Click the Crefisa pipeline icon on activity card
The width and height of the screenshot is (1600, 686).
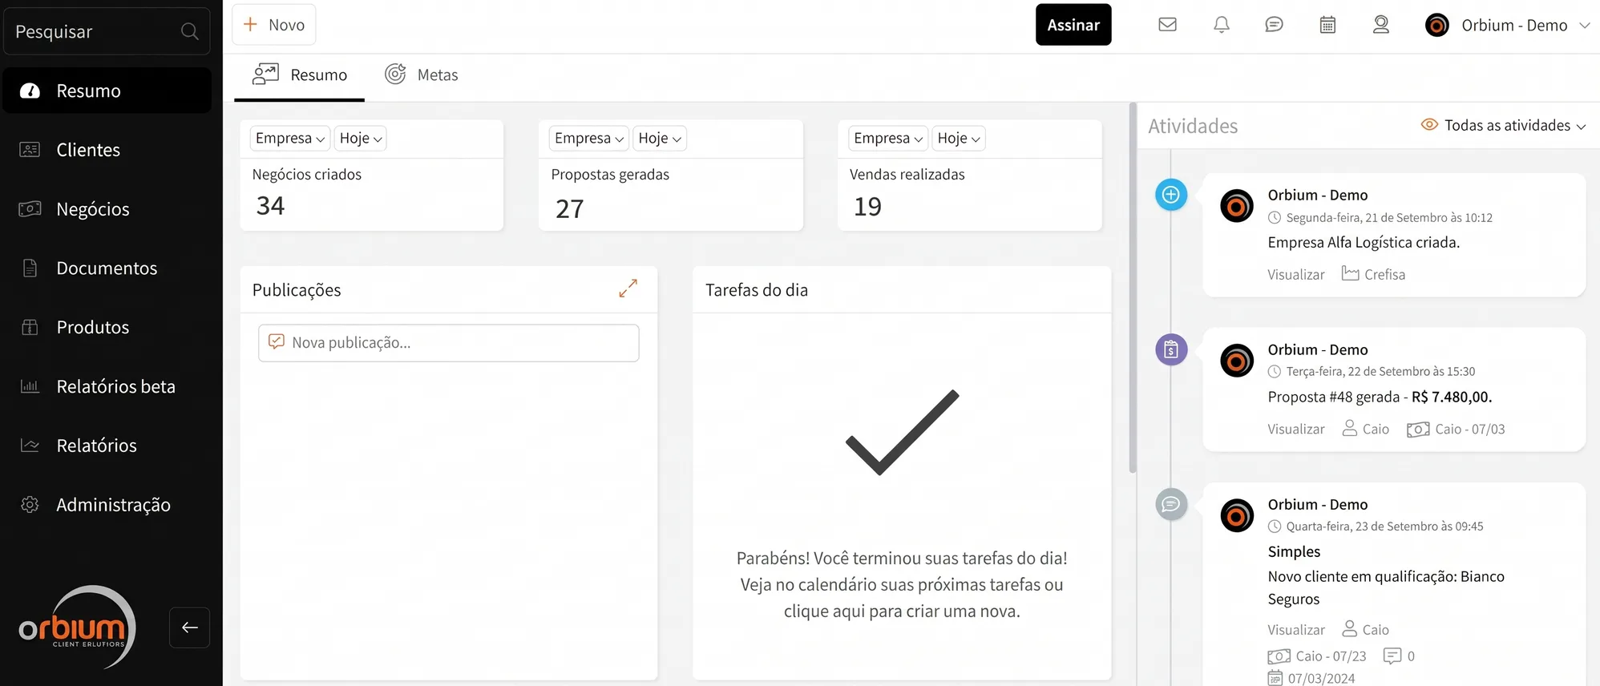coord(1350,274)
